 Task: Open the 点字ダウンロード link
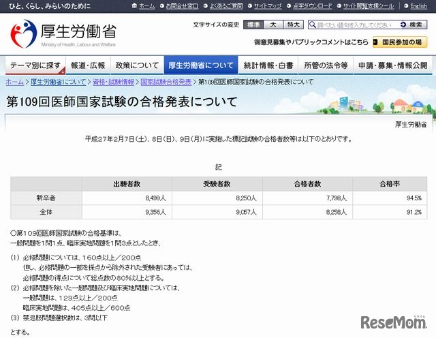pos(312,6)
